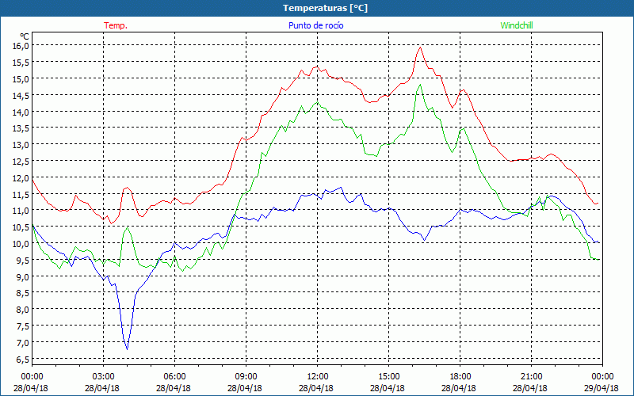This screenshot has height=396, width=634.
Task: Click the '10,0' value on the temperature axis
Action: point(21,244)
